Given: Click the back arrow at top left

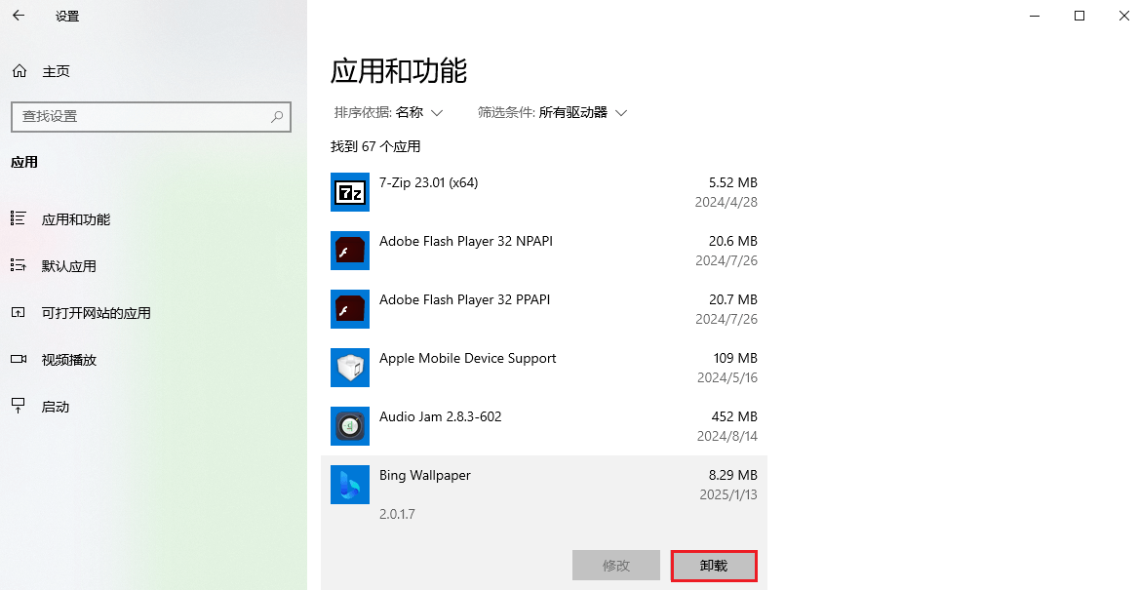Looking at the screenshot, I should (19, 16).
